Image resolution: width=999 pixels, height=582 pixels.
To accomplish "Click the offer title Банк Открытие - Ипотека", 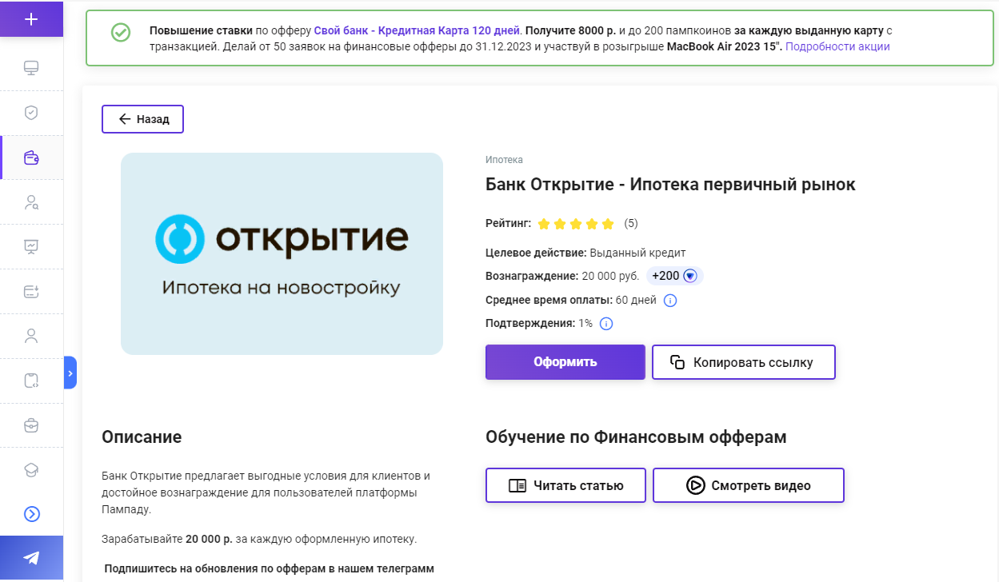I will pos(670,185).
